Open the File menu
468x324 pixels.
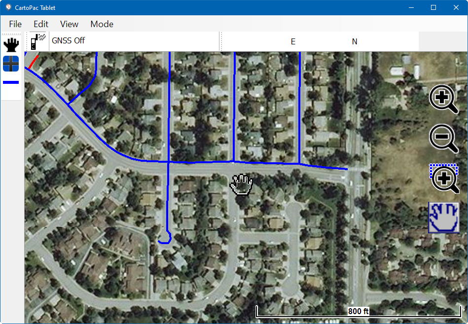(x=15, y=24)
